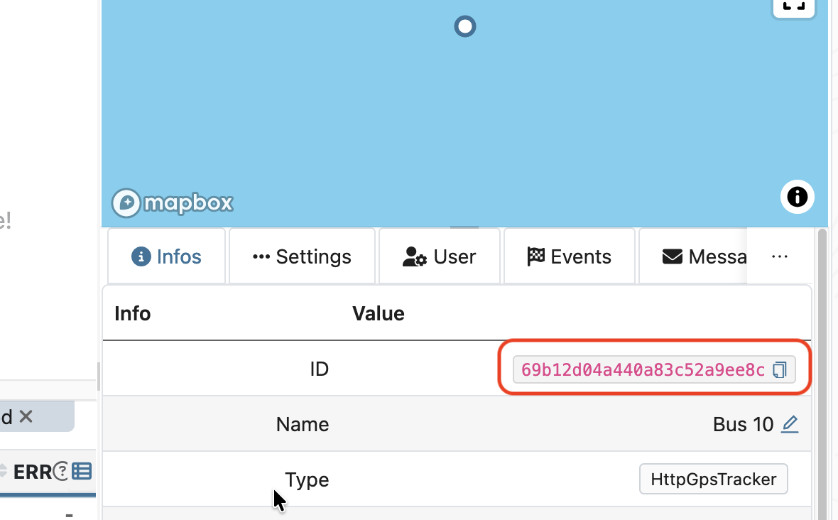Click the map attribution info icon
The height and width of the screenshot is (520, 838).
click(797, 197)
